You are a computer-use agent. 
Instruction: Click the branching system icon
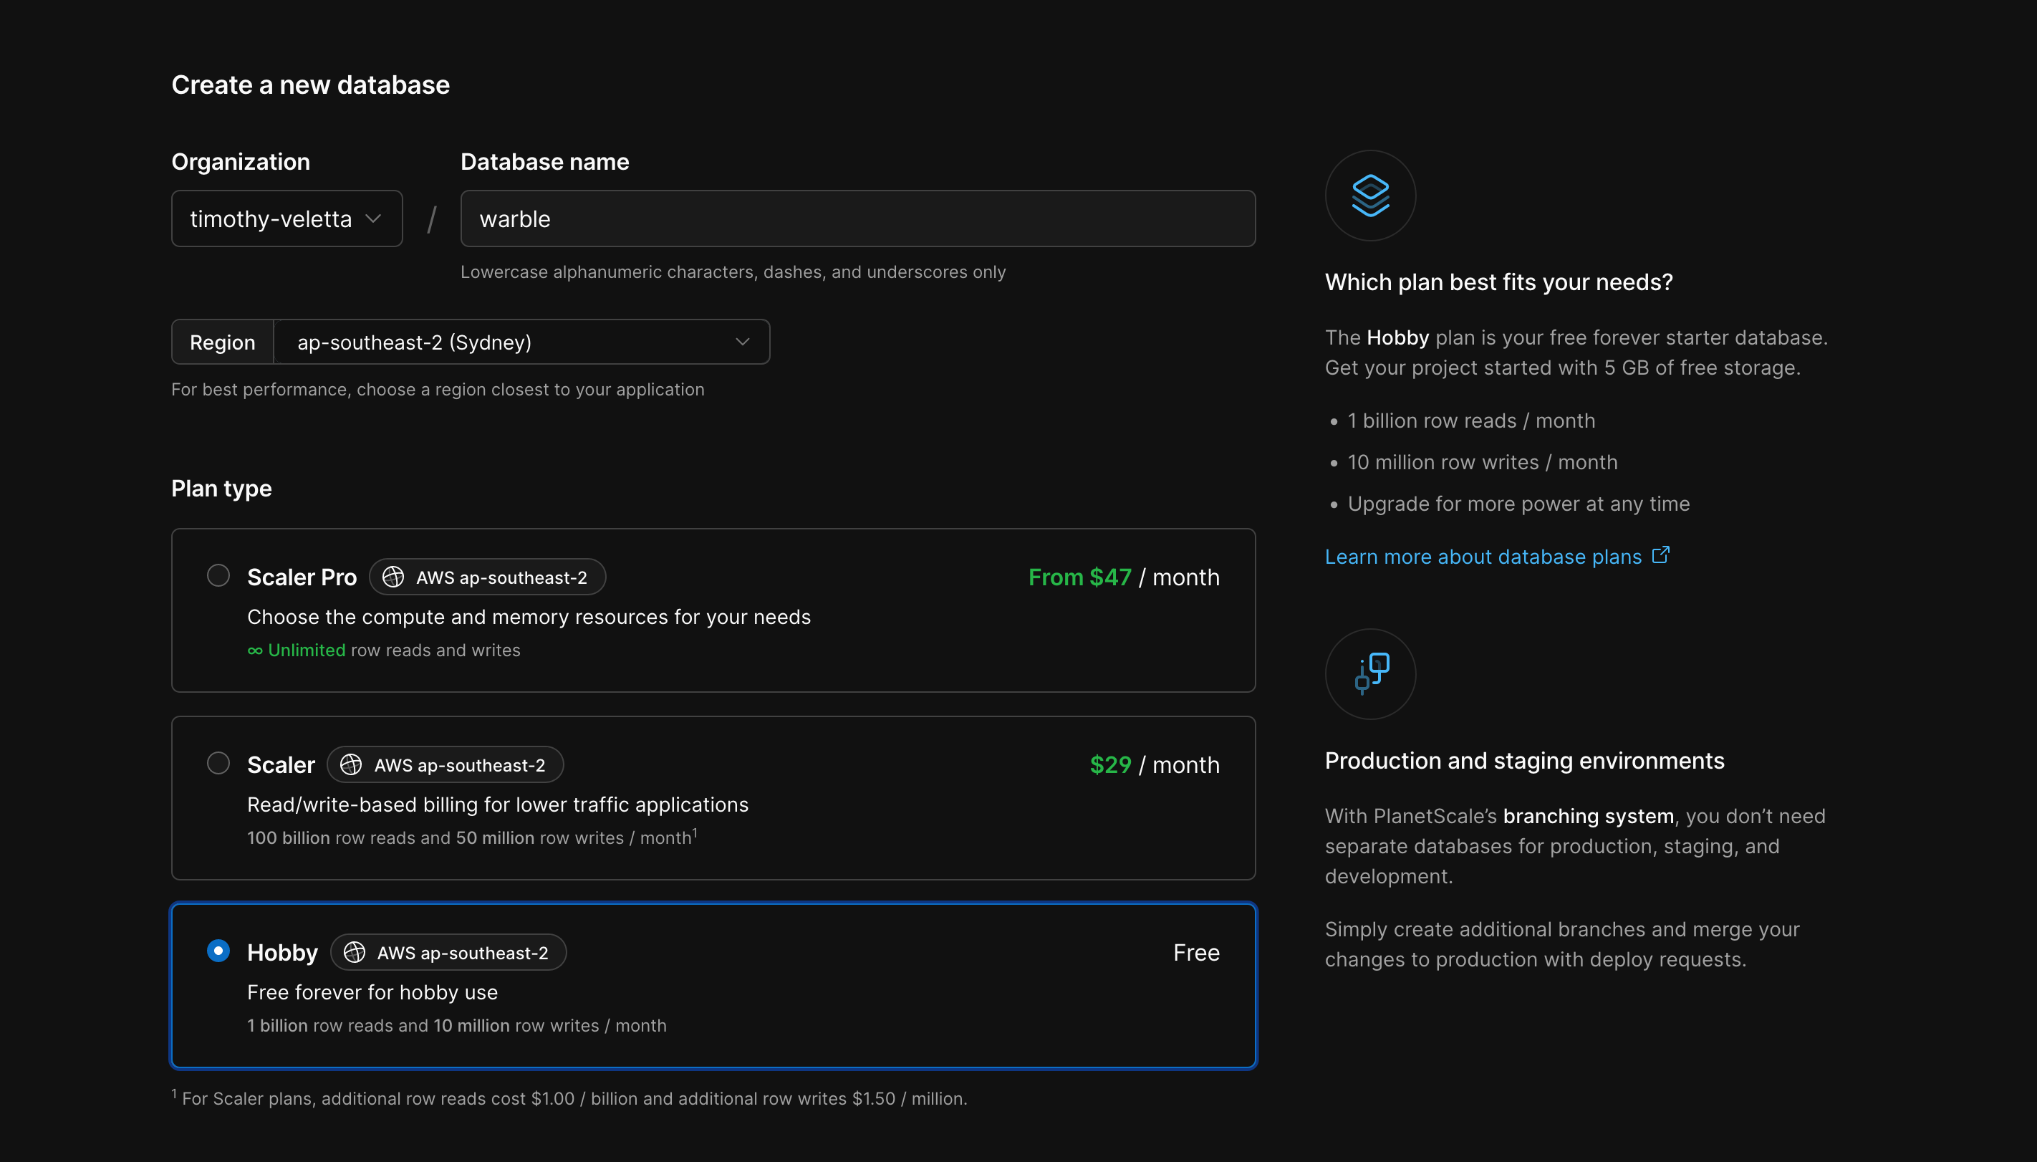1371,673
